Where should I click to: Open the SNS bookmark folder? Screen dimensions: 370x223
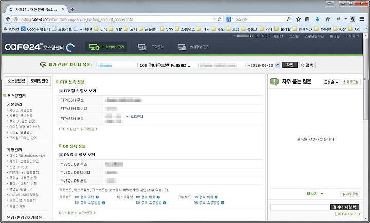pos(167,29)
